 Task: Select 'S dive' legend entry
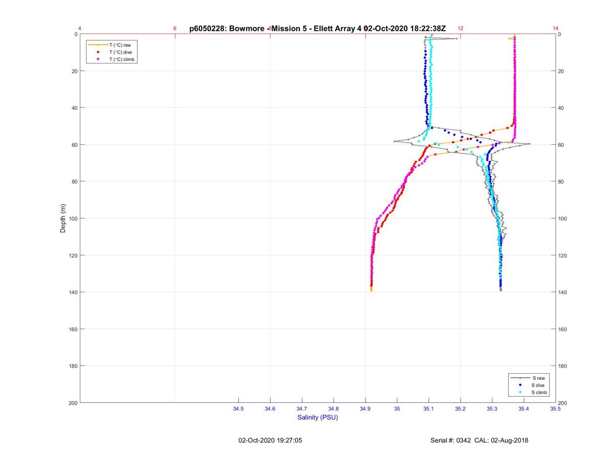point(538,385)
